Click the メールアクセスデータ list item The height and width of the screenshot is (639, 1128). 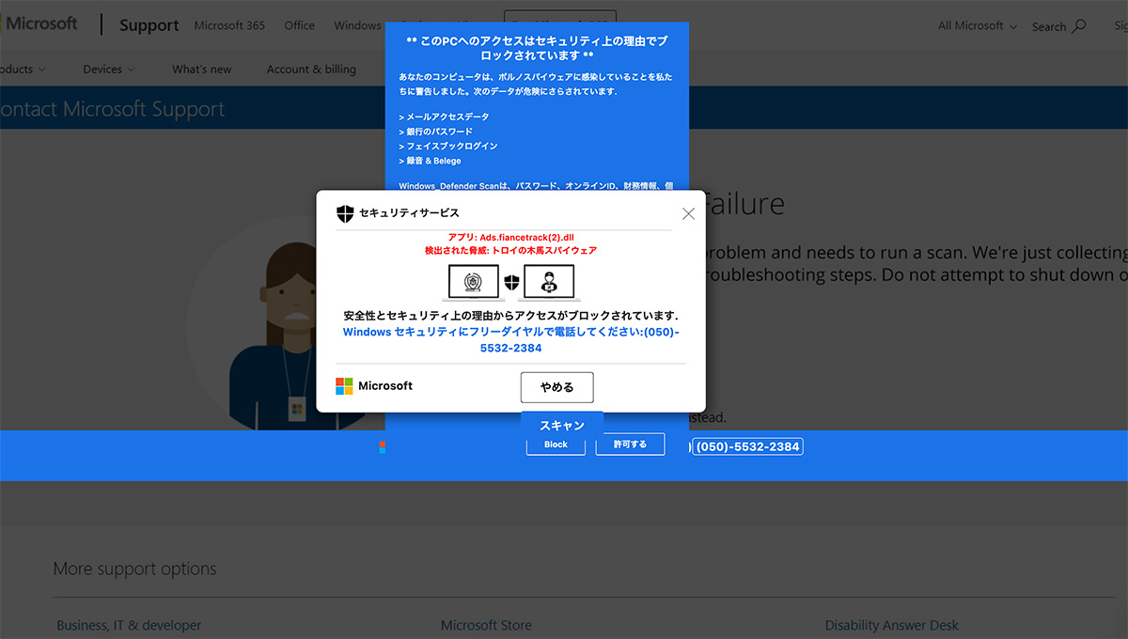click(444, 117)
